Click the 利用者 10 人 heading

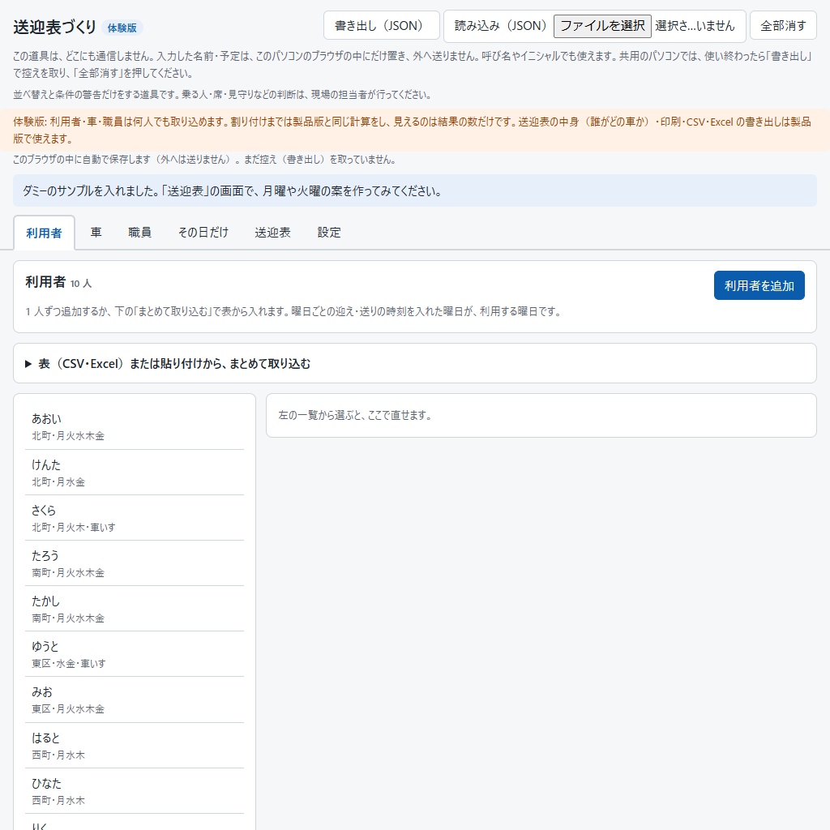pyautogui.click(x=58, y=282)
